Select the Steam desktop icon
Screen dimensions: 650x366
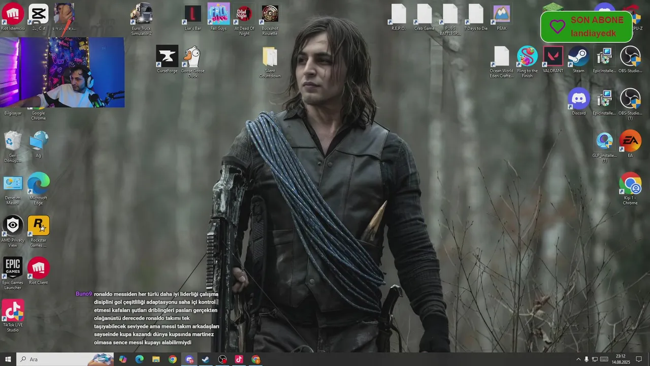click(x=578, y=59)
